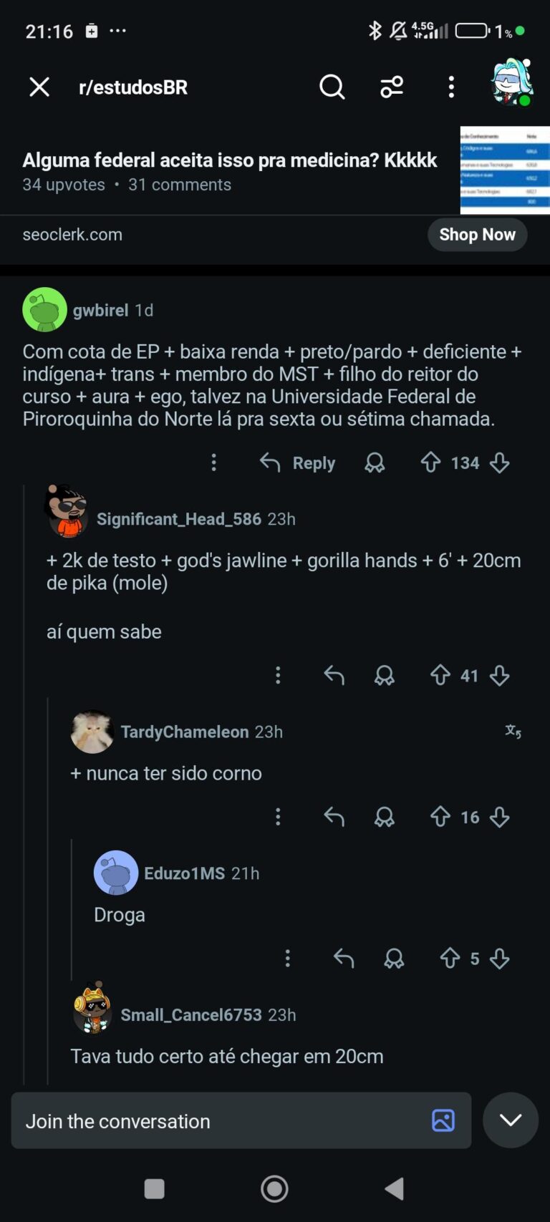Tap the profile avatar in the header
Viewport: 550px width, 1222px height.
511,83
